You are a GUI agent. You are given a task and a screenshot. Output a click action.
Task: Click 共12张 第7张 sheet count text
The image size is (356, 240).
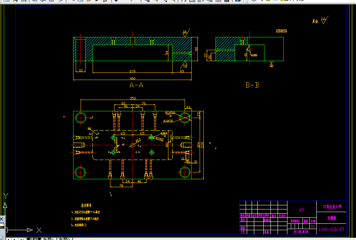click(301, 232)
